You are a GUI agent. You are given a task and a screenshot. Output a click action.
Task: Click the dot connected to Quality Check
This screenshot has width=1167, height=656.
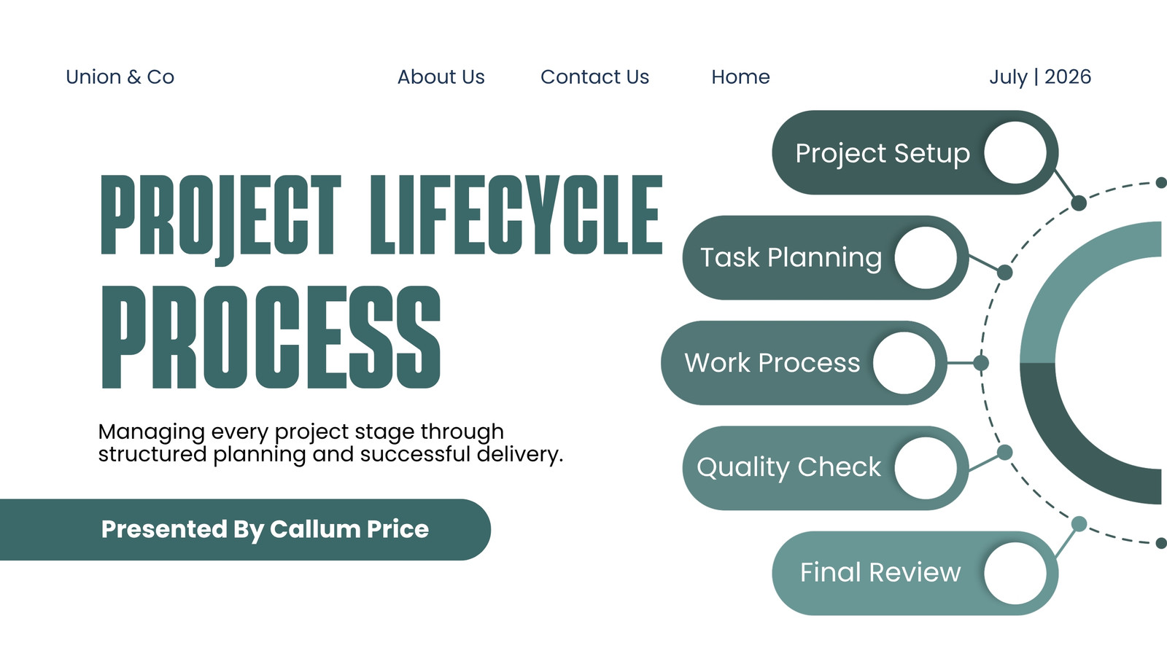pos(1004,453)
